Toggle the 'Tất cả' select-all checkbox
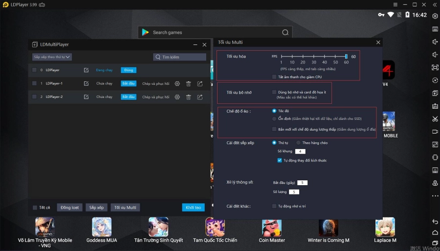The height and width of the screenshot is (251, 440). pos(35,208)
